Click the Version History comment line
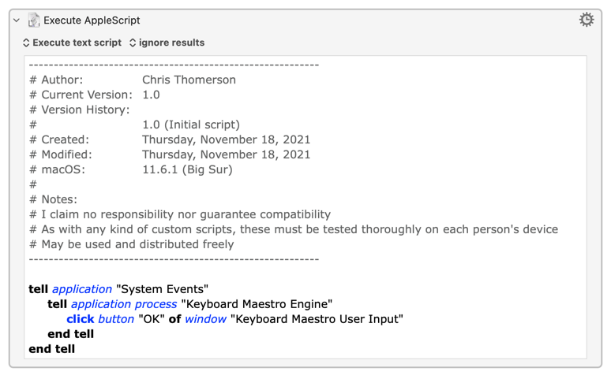Viewport: 611px width, 379px height. [80, 110]
